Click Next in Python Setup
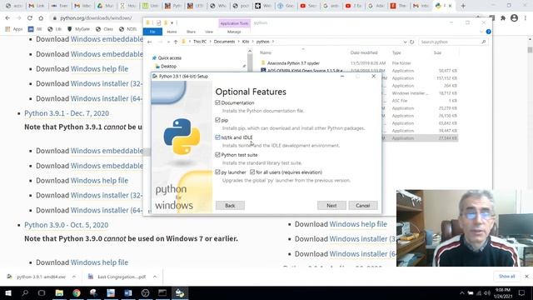 pos(331,206)
